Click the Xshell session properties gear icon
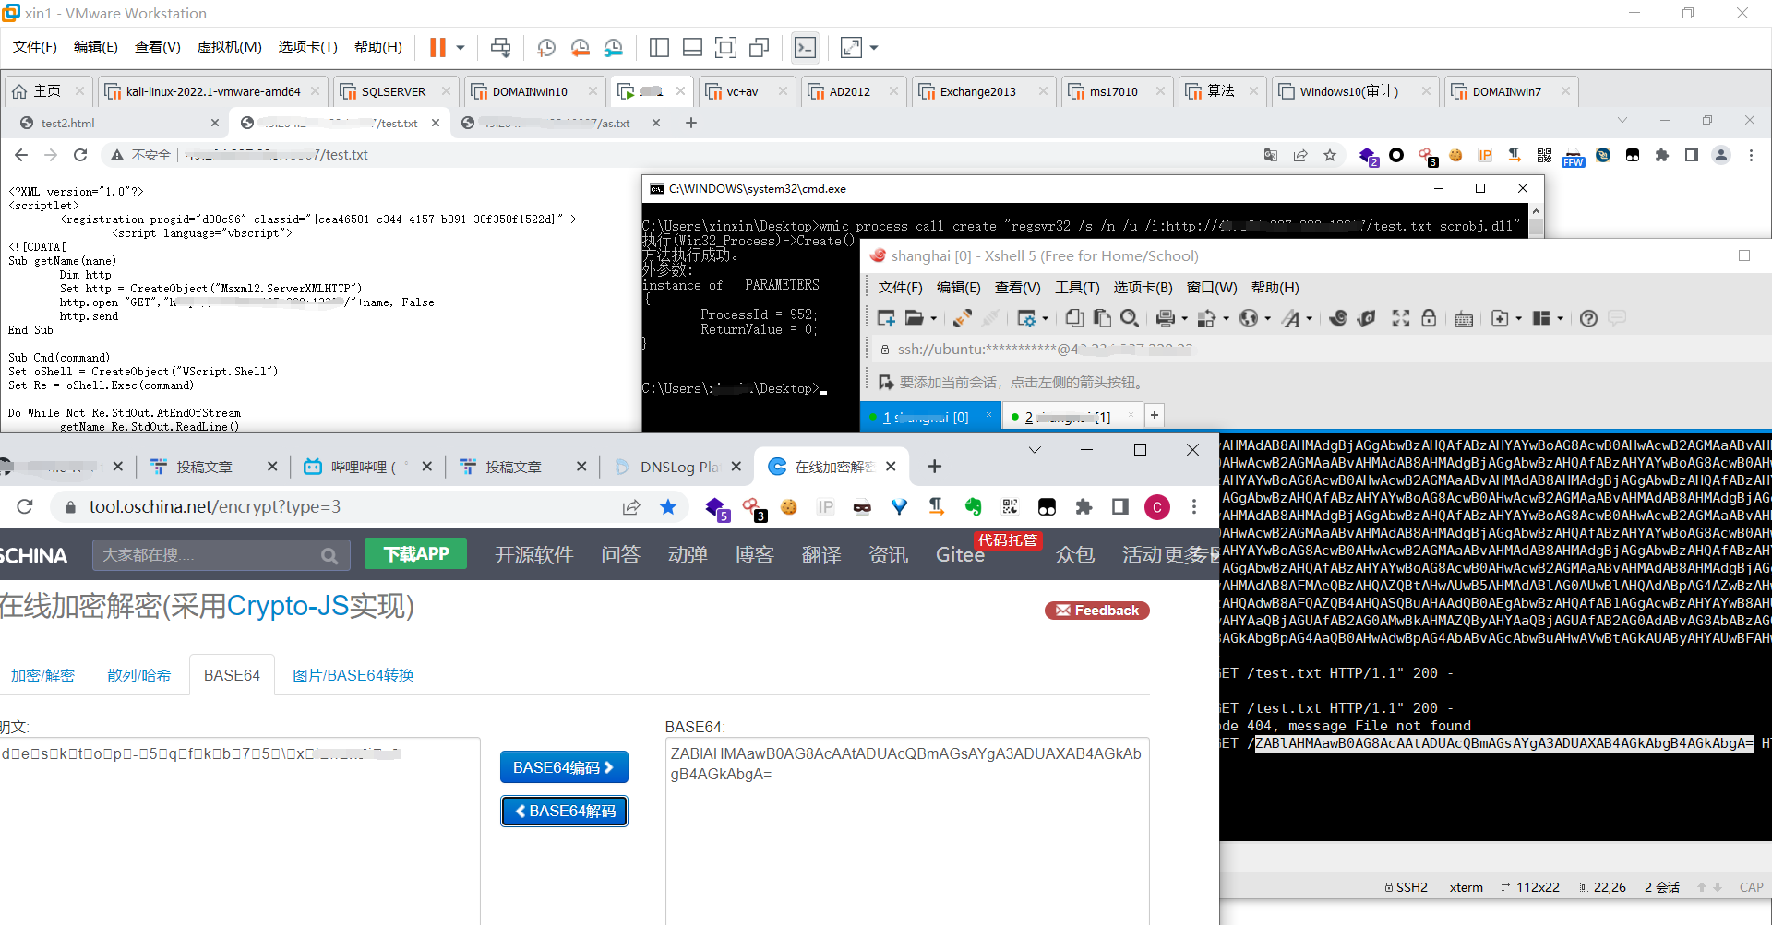The width and height of the screenshot is (1772, 925). pyautogui.click(x=1025, y=318)
